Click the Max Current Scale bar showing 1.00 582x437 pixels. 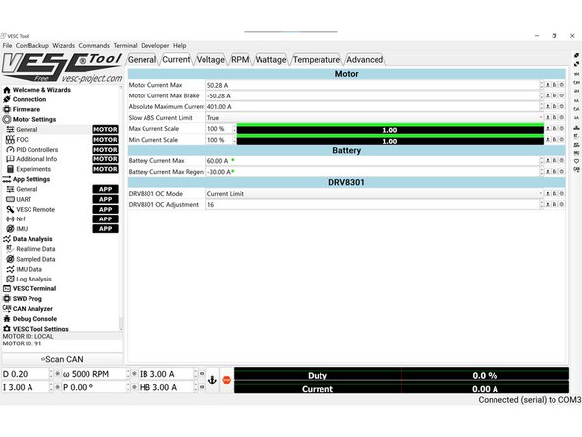click(389, 129)
